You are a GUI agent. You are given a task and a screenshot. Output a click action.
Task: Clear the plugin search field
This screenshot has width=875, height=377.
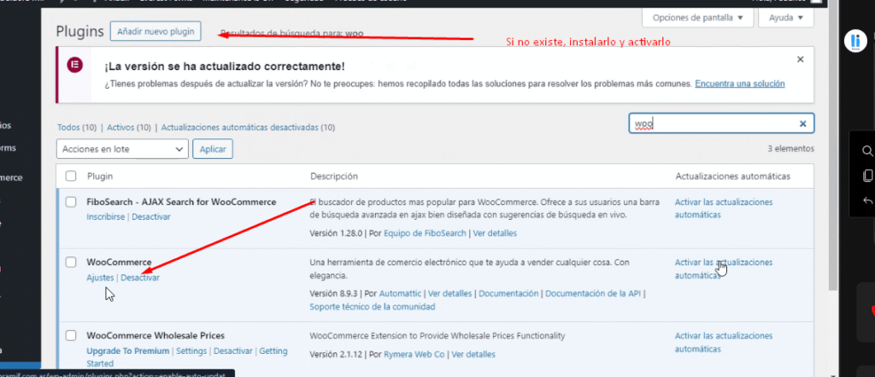click(802, 124)
